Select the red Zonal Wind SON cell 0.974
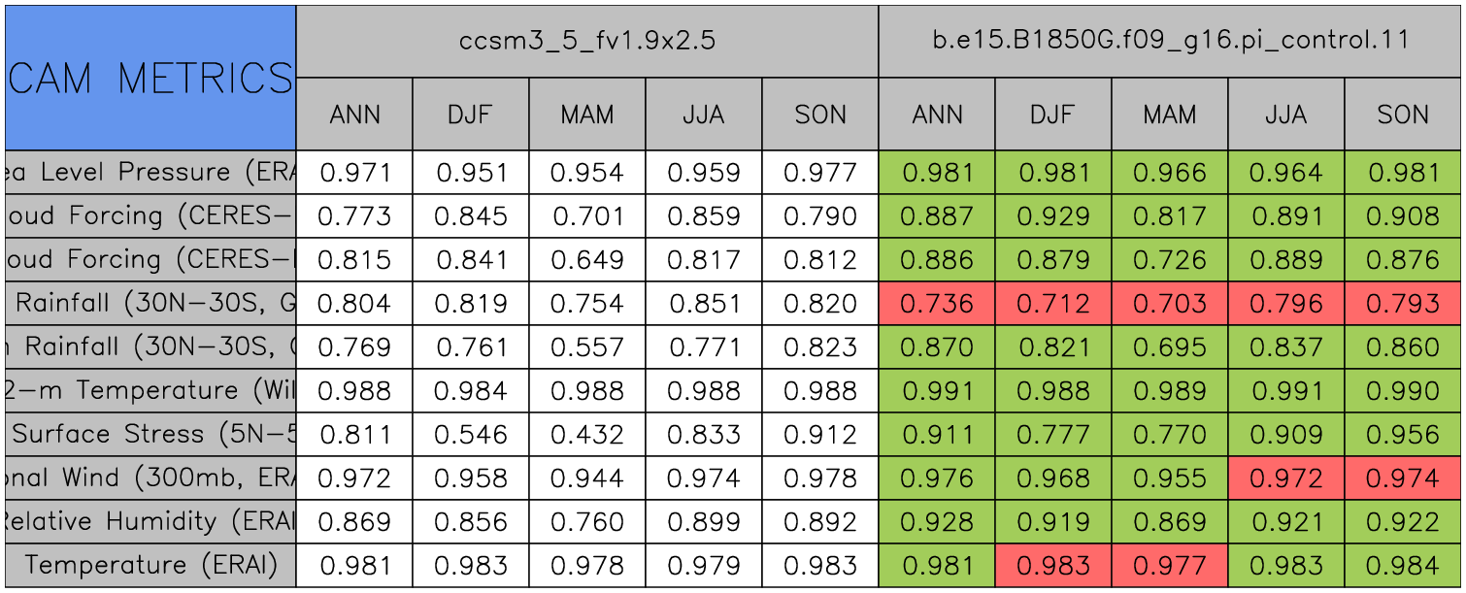Viewport: 1466px width, 593px height. [1403, 478]
